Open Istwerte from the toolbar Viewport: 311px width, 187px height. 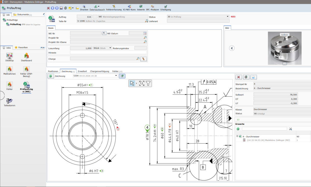pyautogui.click(x=141, y=8)
